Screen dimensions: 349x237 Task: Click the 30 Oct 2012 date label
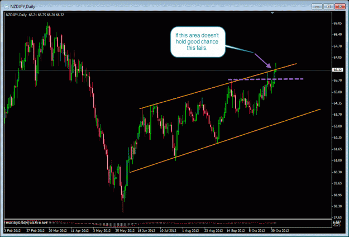[x=280, y=231]
